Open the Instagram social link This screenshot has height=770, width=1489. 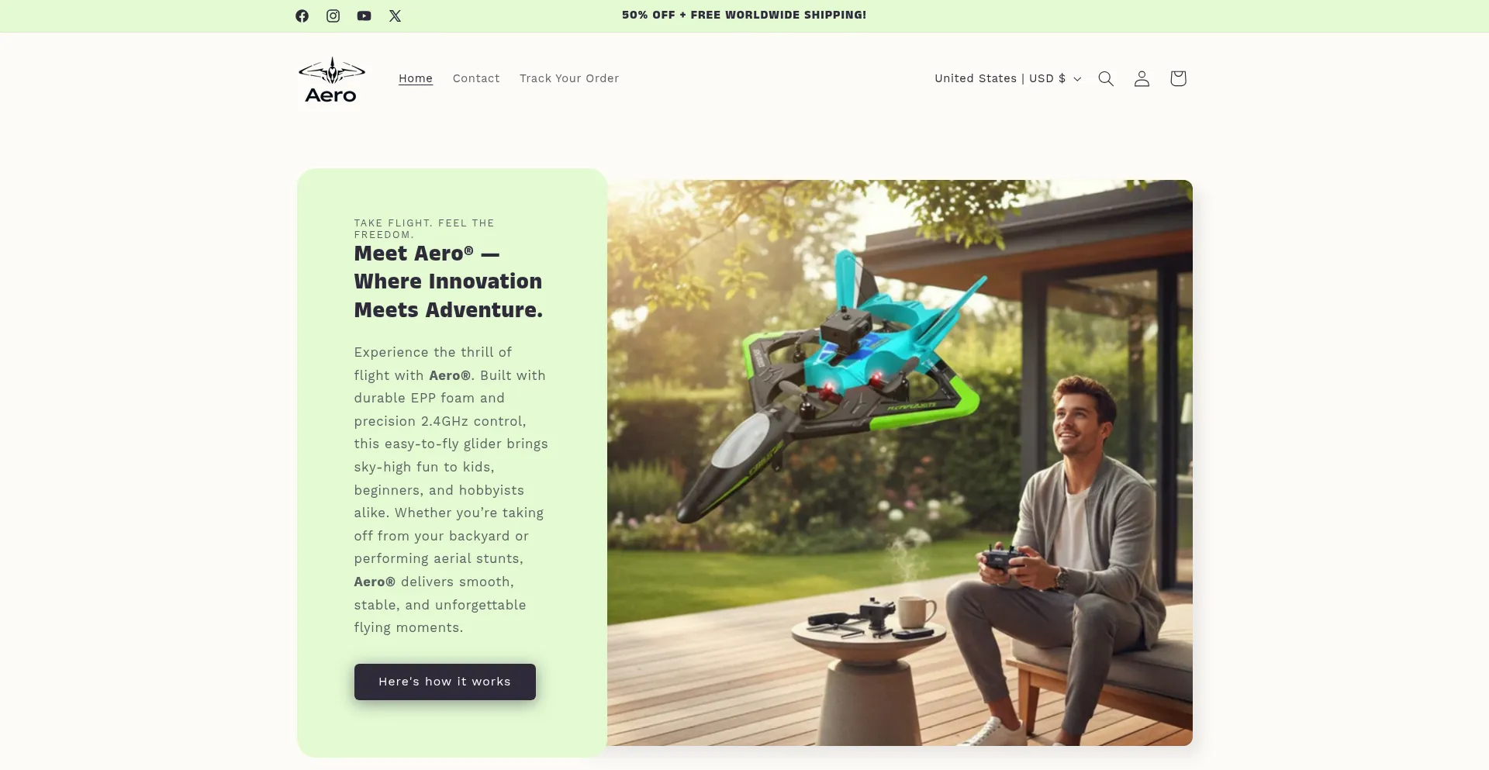click(333, 16)
